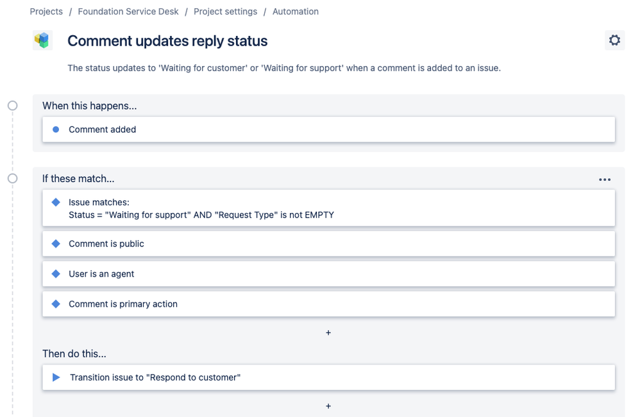Return to Automation breadcrumb page
640x417 pixels.
click(296, 12)
